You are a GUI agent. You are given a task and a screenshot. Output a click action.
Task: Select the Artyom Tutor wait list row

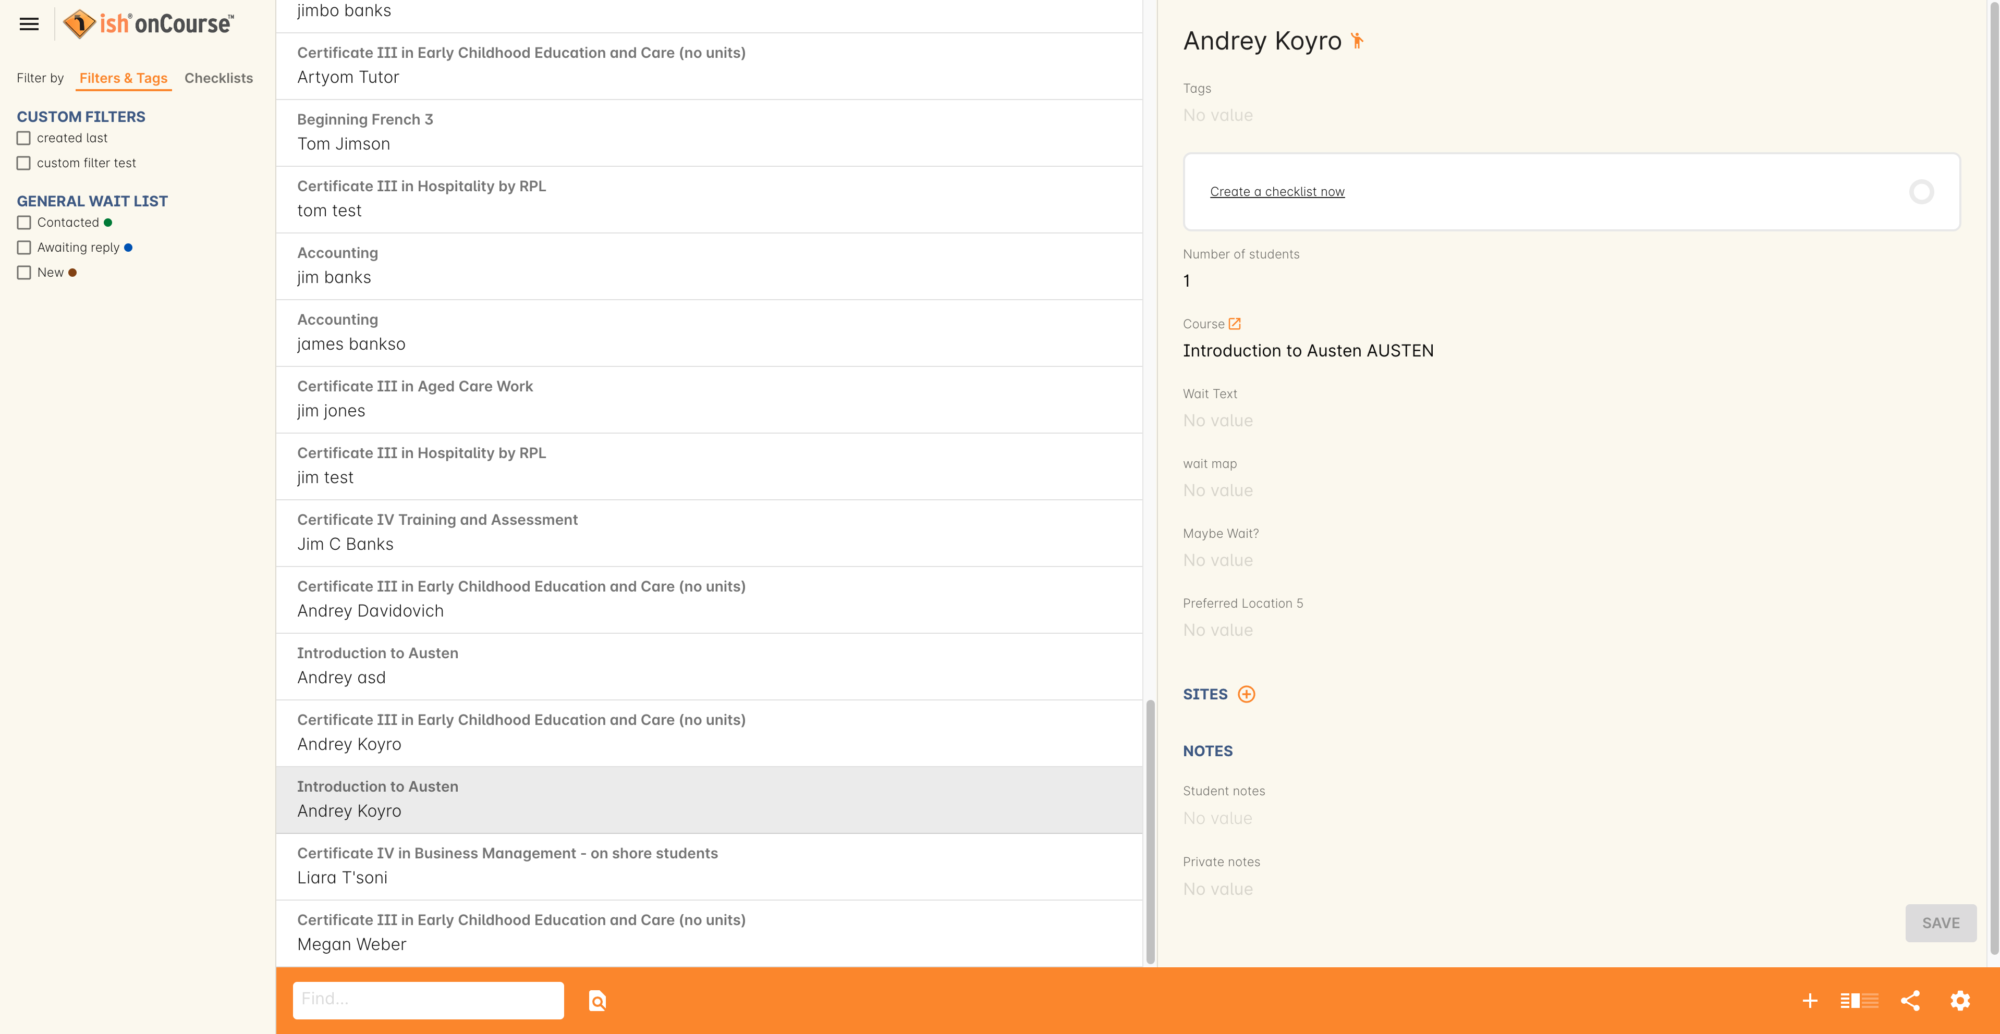[709, 66]
